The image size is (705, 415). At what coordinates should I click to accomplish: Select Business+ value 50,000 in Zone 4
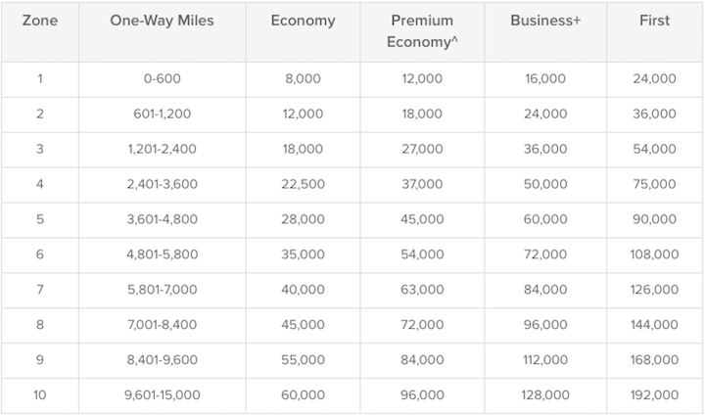point(545,184)
